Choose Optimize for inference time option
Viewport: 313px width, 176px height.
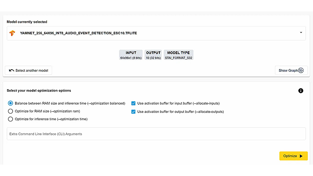coord(11,119)
